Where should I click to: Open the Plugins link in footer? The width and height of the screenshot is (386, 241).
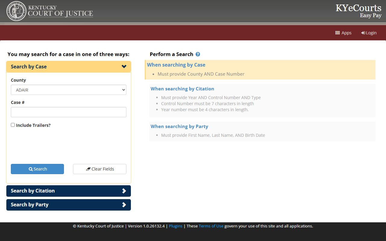176,226
